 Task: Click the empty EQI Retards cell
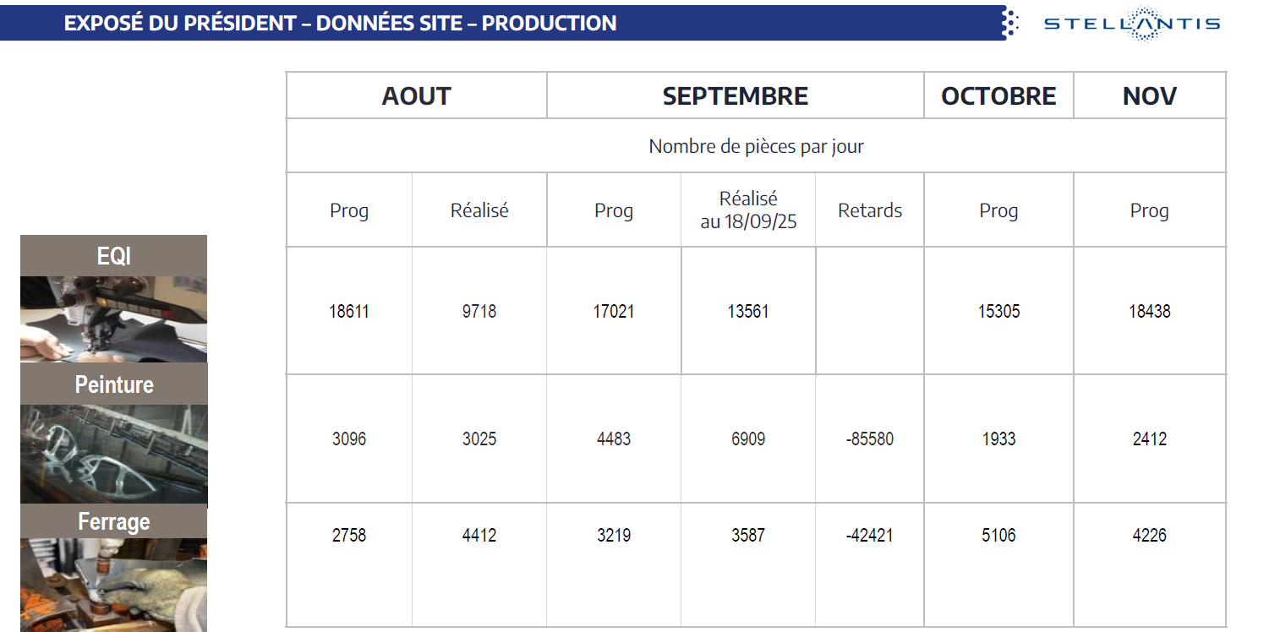(869, 311)
